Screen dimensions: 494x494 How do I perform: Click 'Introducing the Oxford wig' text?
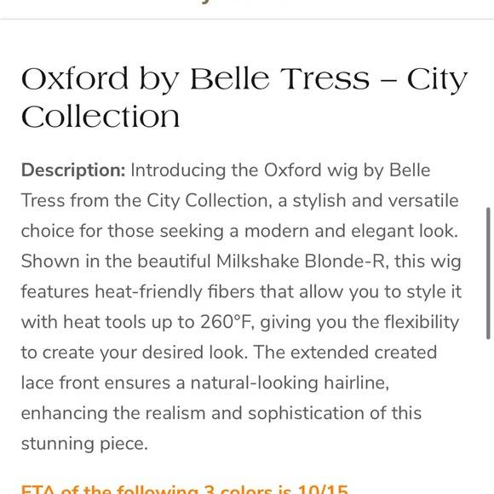point(244,170)
